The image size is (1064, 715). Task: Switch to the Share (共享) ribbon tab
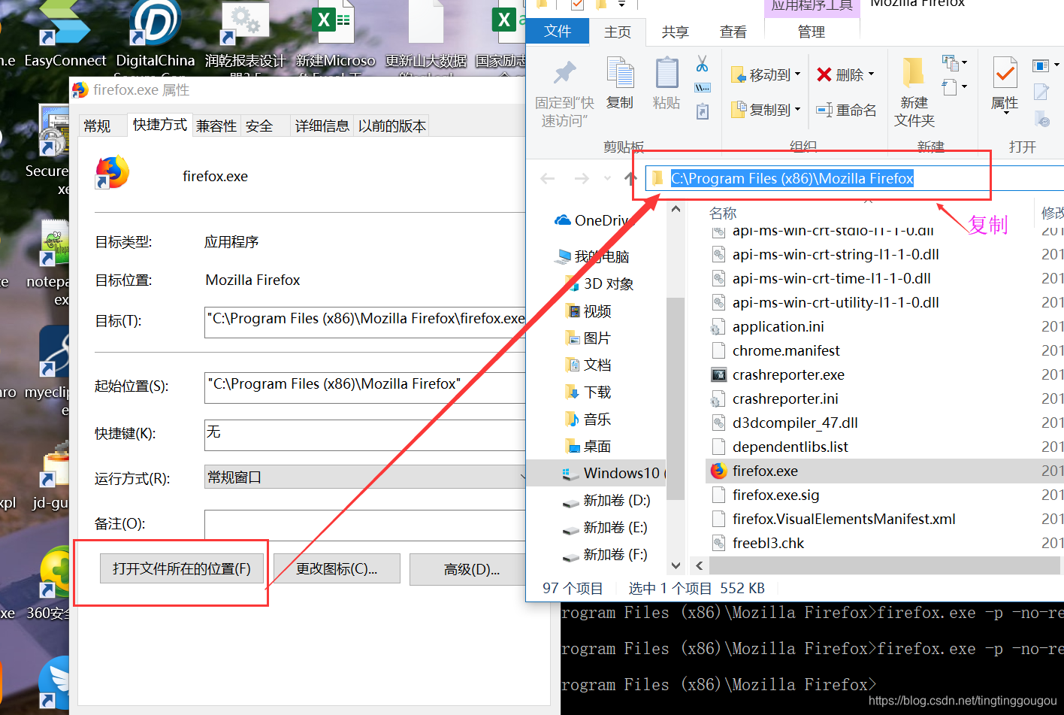(x=675, y=32)
